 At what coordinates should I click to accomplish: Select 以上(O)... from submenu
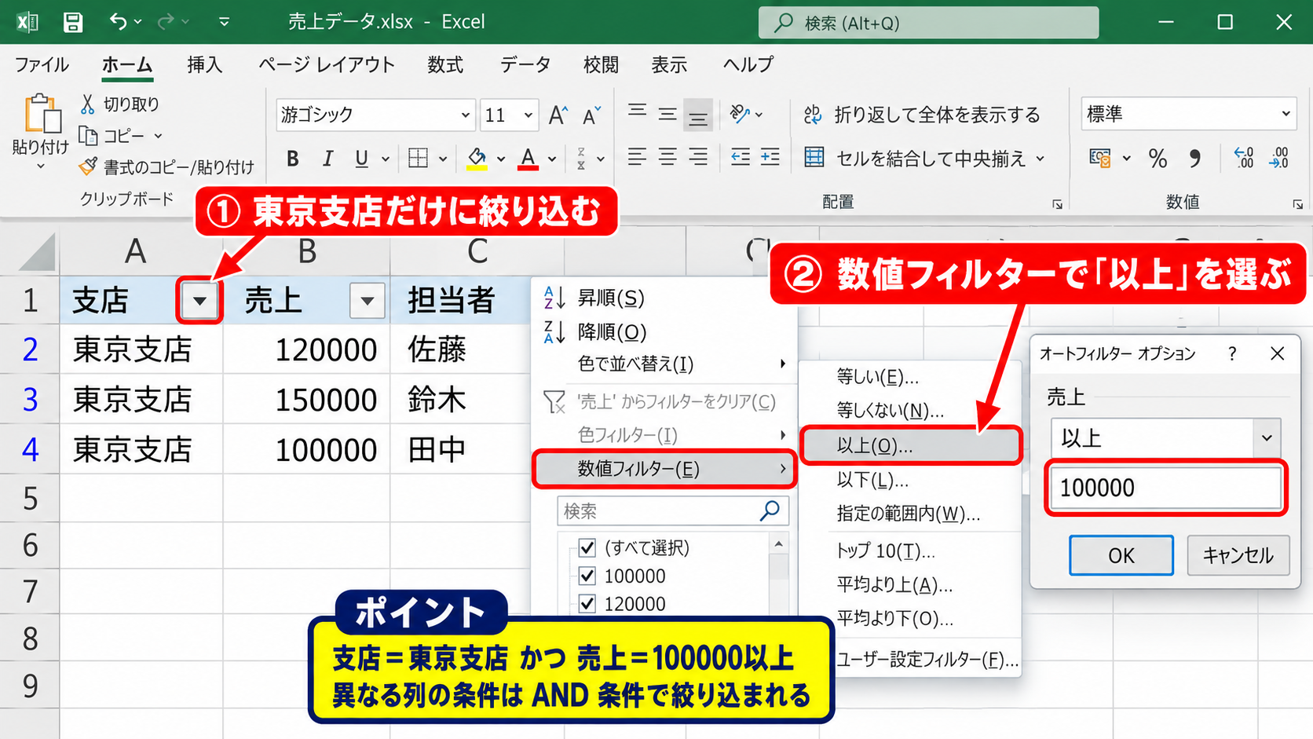(x=911, y=445)
